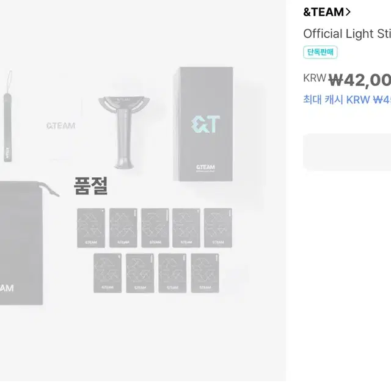Click the &T light stick box
The height and width of the screenshot is (391, 391).
[x=205, y=124]
